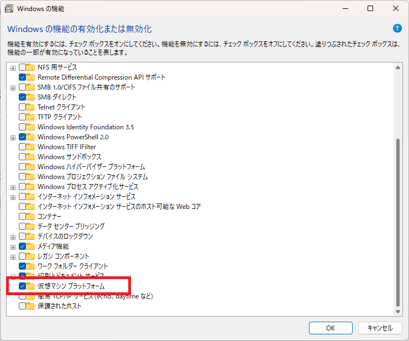Click folder icon of Windows サンドボックス
This screenshot has width=409, height=341.
click(x=30, y=157)
